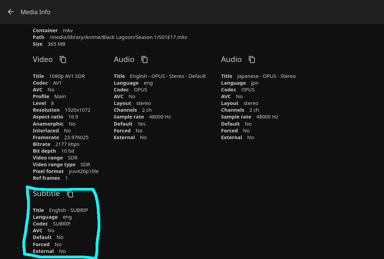Go back using the arrow icon
This screenshot has height=259, width=384.
click(11, 12)
